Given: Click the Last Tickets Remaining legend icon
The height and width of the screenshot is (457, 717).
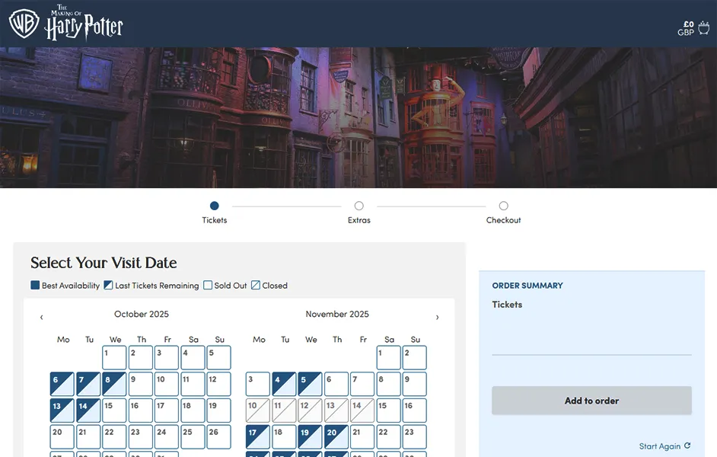Looking at the screenshot, I should point(108,286).
